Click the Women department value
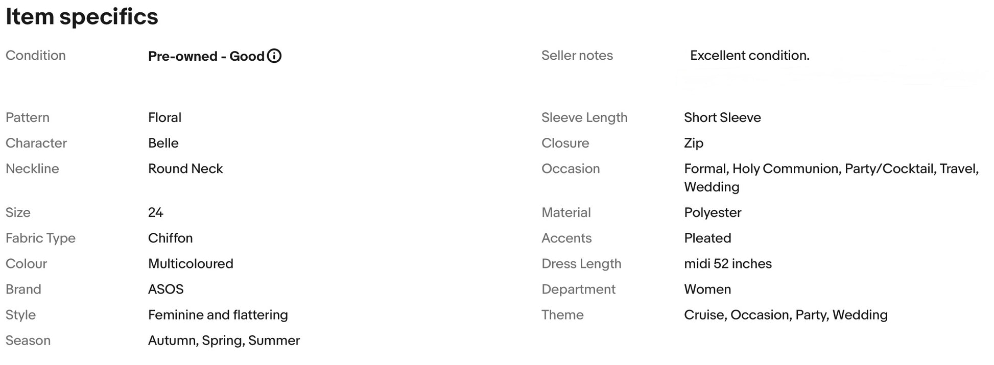This screenshot has height=365, width=994. point(707,289)
